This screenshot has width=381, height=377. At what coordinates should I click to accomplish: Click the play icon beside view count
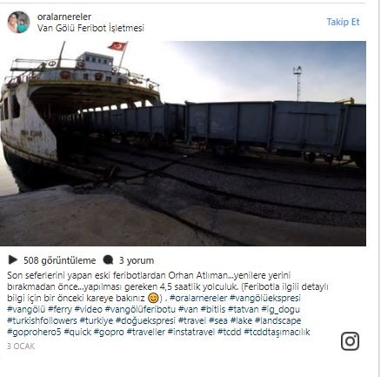12,260
